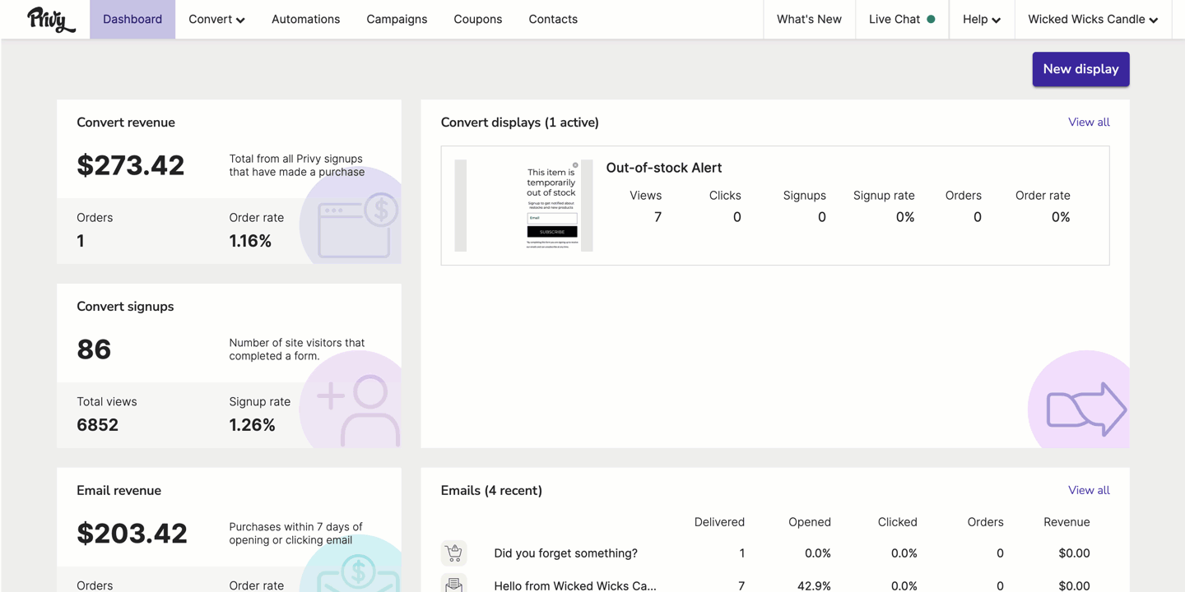Open the Contacts page

(553, 19)
